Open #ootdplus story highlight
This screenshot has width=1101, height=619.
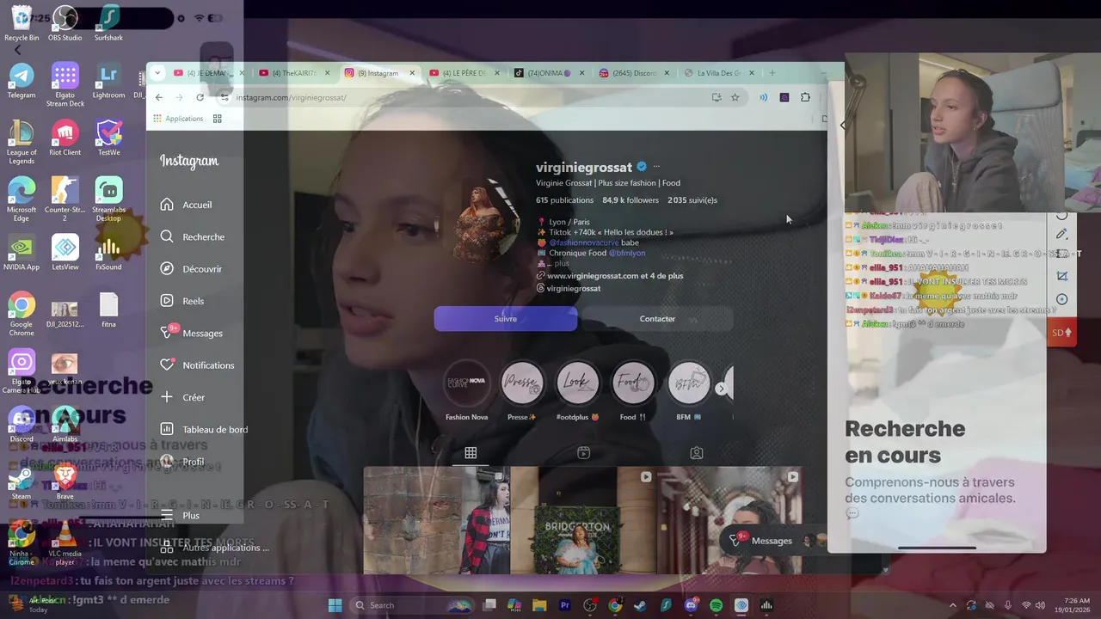click(577, 383)
